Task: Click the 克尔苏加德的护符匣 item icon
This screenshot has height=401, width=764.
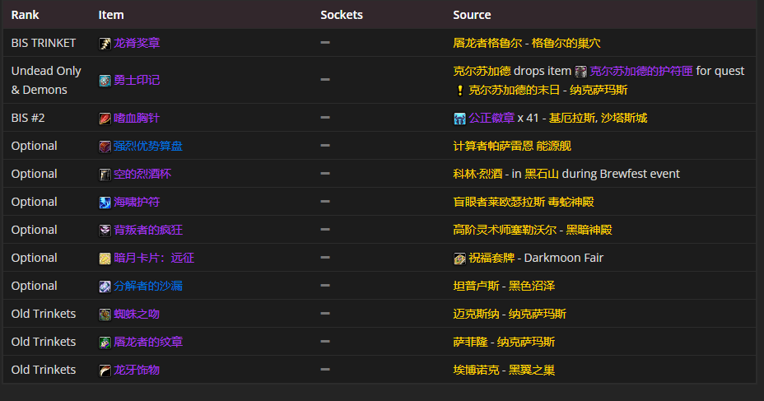Action: [581, 72]
